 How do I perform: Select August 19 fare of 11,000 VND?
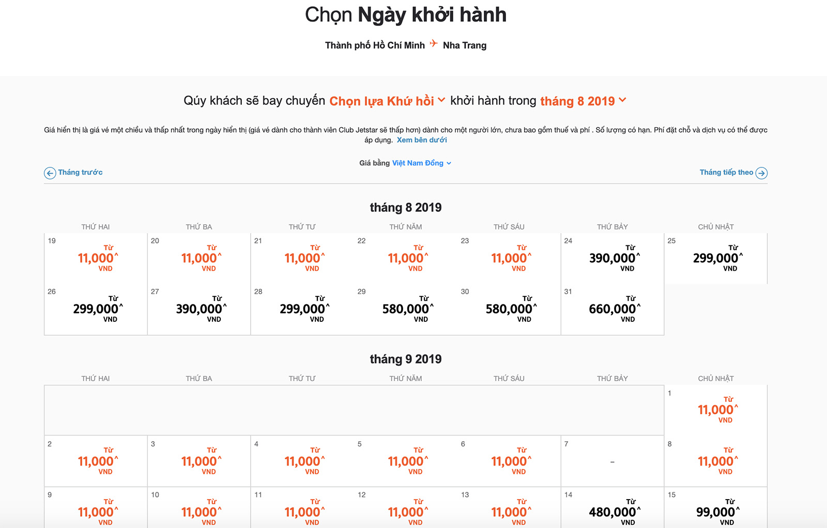click(x=96, y=258)
